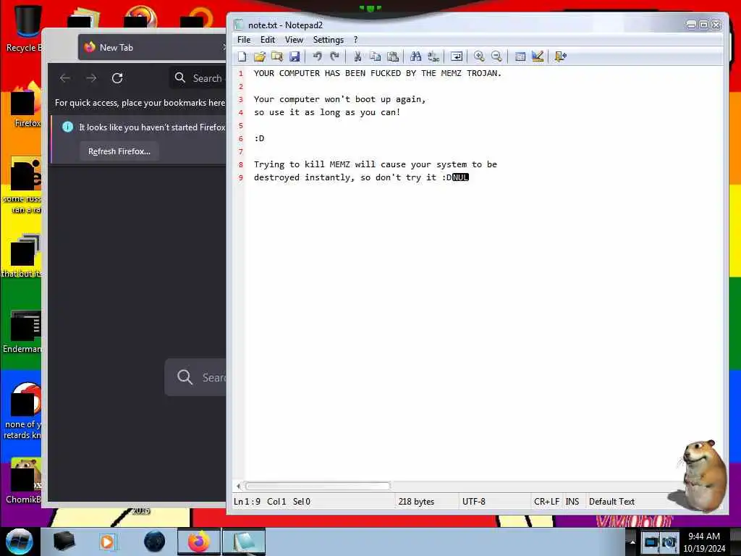
Task: Click the Refresh Firefox... button
Action: pos(119,151)
